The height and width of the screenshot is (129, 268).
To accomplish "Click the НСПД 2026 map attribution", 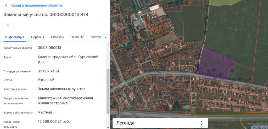I will point(259,127).
